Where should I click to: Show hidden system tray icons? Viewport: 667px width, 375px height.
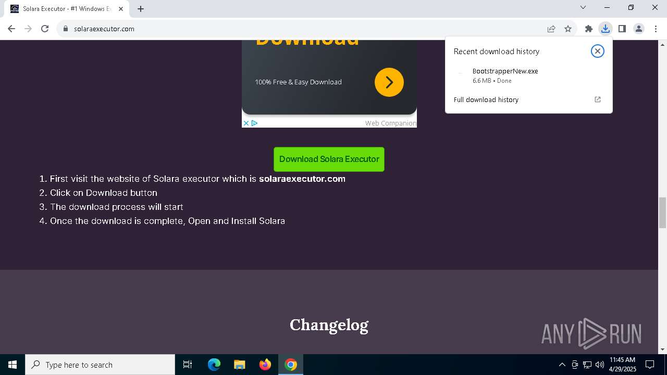point(562,365)
